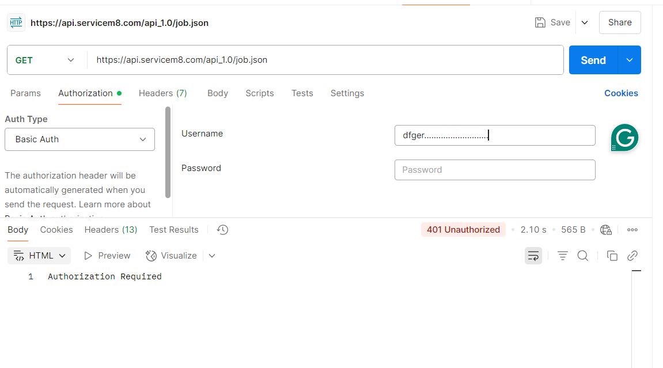The height and width of the screenshot is (368, 663).
Task: Open the request Headers (7) tab
Action: click(x=163, y=93)
